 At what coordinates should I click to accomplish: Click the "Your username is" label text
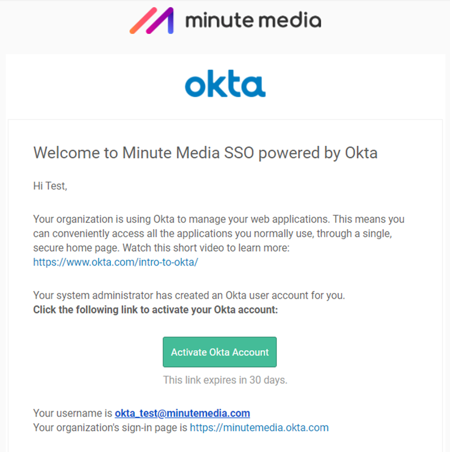73,413
